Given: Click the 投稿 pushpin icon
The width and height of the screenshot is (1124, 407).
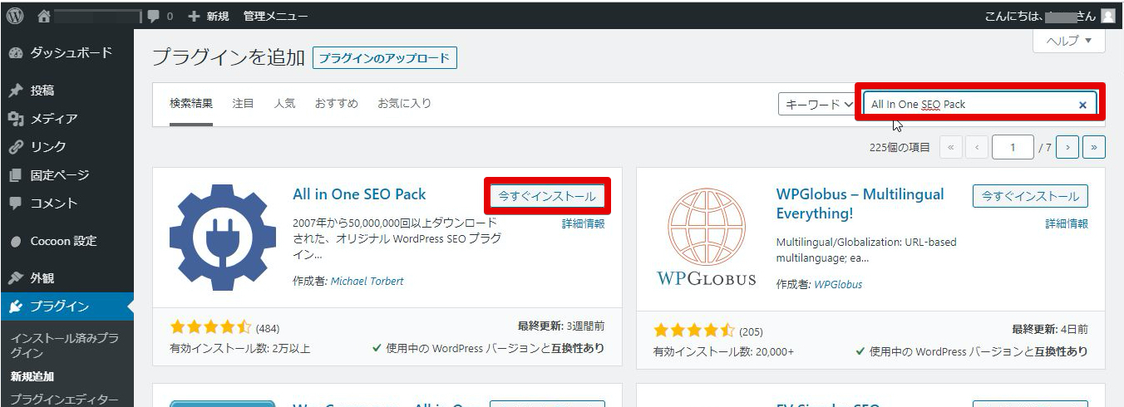Looking at the screenshot, I should 16,91.
